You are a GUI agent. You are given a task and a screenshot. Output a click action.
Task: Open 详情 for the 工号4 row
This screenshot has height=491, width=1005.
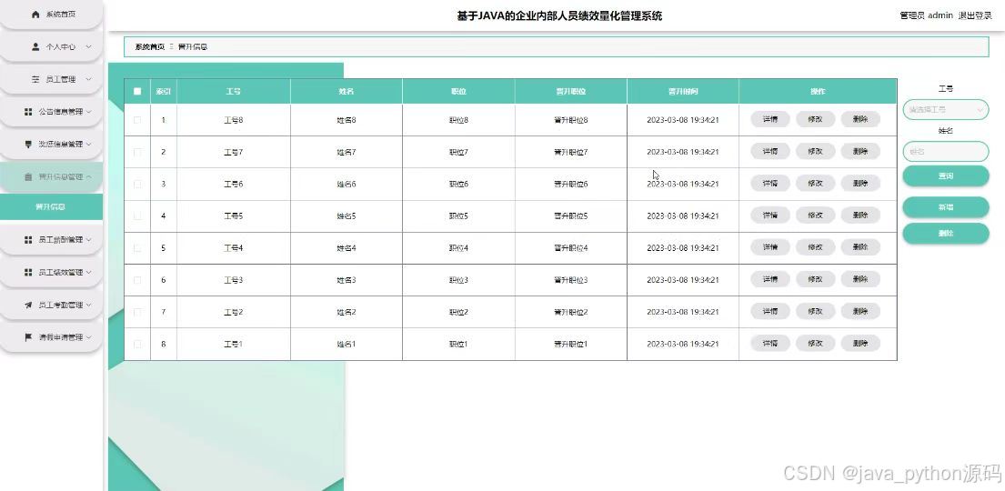tap(769, 247)
